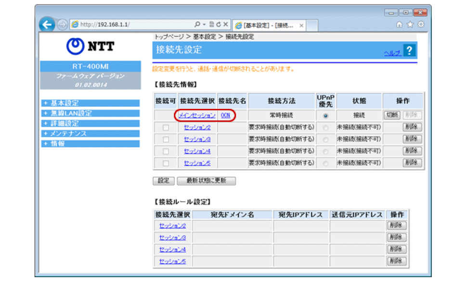Screen dimensions: 467x283
Task: Tick the セッション4 connection checkbox
Action: pos(166,152)
